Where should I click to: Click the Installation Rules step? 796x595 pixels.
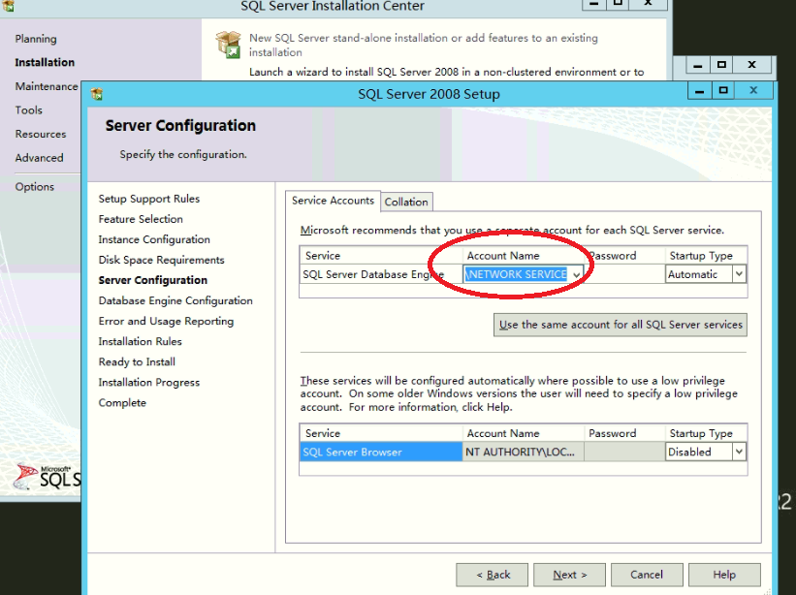click(x=141, y=341)
